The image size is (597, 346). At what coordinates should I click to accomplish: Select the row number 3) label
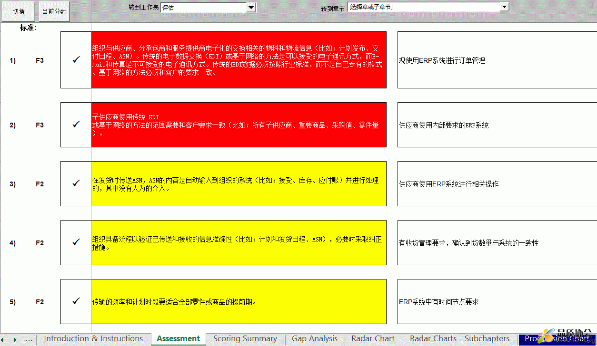tap(13, 184)
